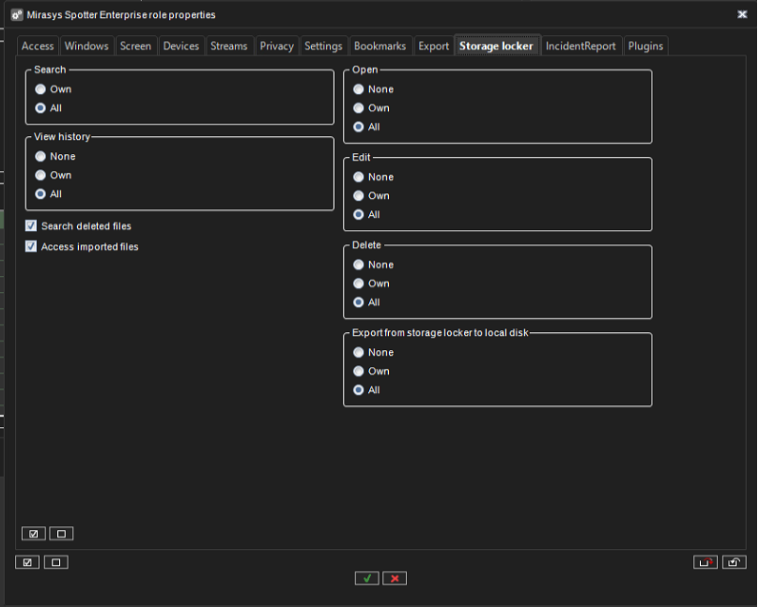This screenshot has height=607, width=758.
Task: Switch to the IncidentReport tab
Action: point(580,46)
